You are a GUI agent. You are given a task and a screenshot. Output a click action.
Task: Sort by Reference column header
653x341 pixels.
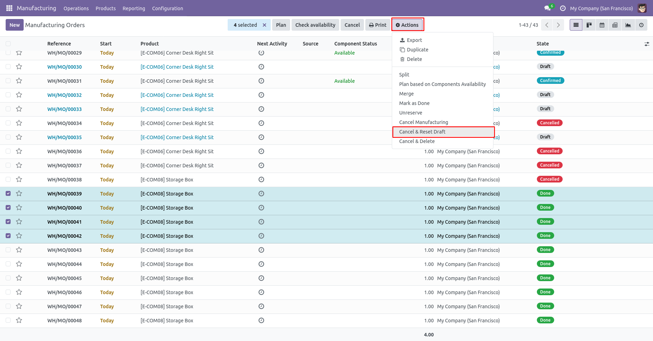[x=59, y=44]
